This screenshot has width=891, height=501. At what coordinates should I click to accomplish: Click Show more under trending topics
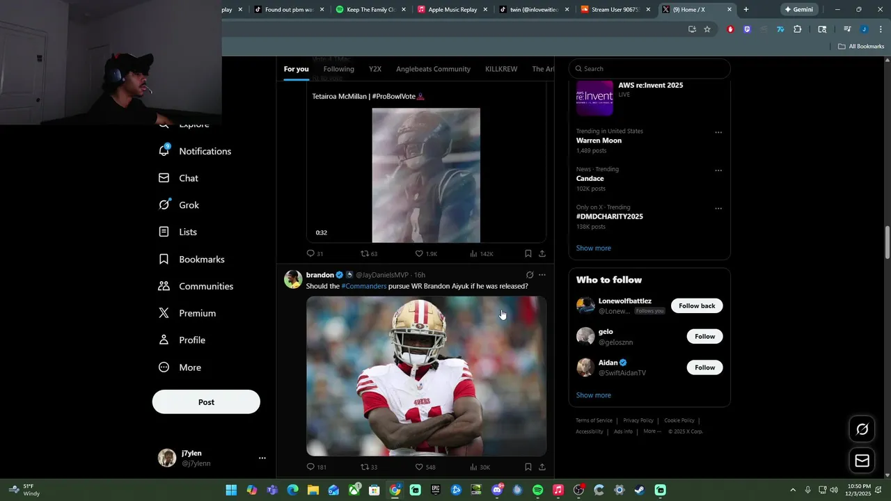pos(594,248)
